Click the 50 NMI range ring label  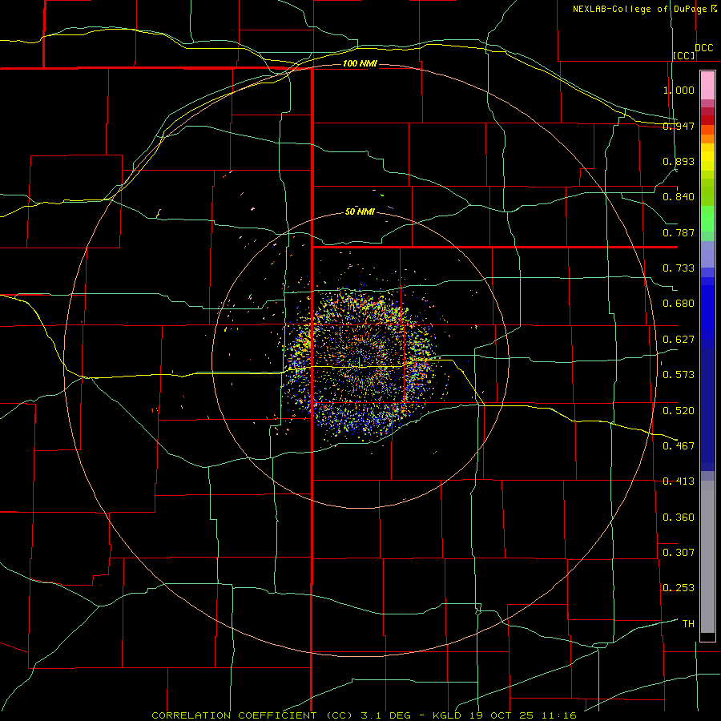360,212
